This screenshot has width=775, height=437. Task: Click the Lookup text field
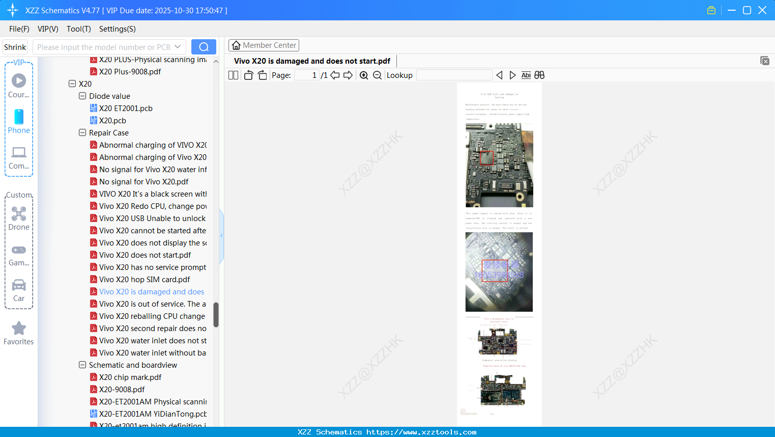click(454, 75)
